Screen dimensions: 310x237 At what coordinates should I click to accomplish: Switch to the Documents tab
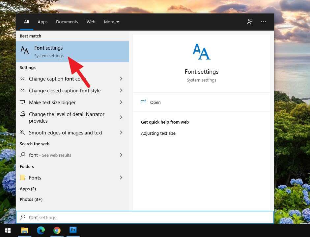(67, 22)
